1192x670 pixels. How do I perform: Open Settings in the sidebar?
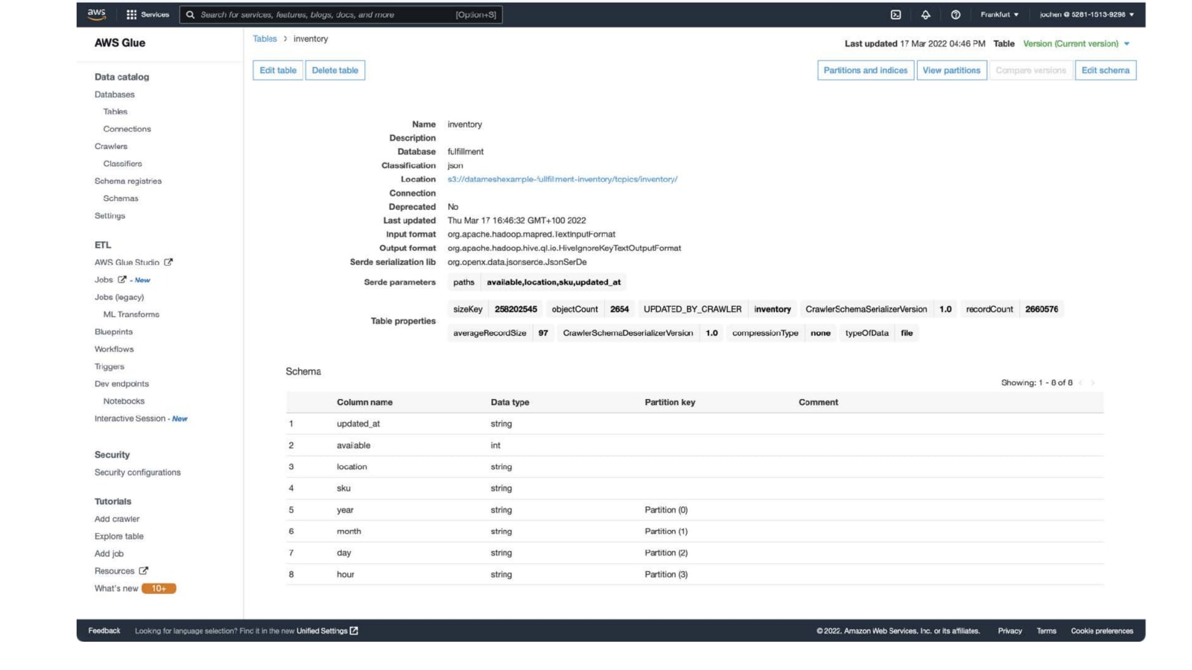[110, 216]
